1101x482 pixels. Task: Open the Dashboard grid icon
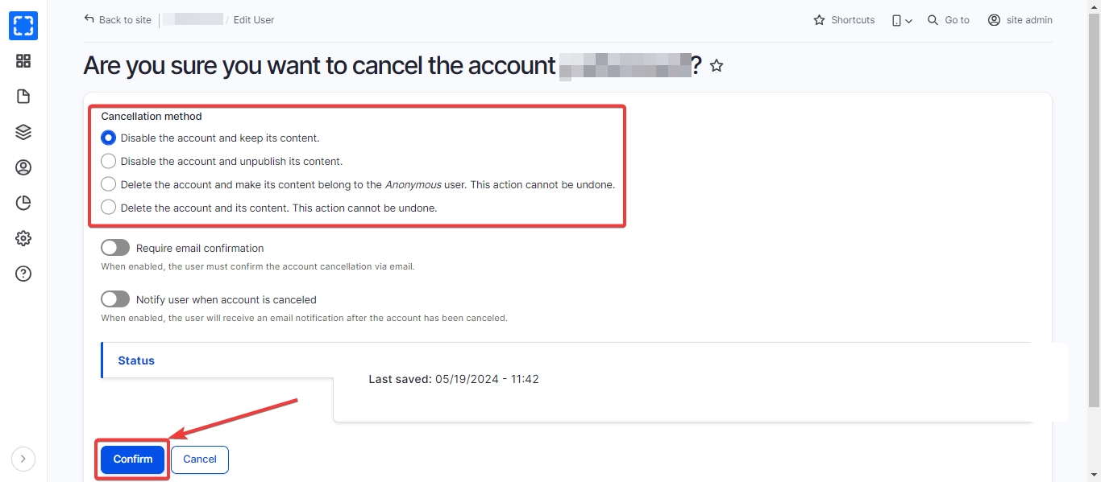pyautogui.click(x=23, y=61)
